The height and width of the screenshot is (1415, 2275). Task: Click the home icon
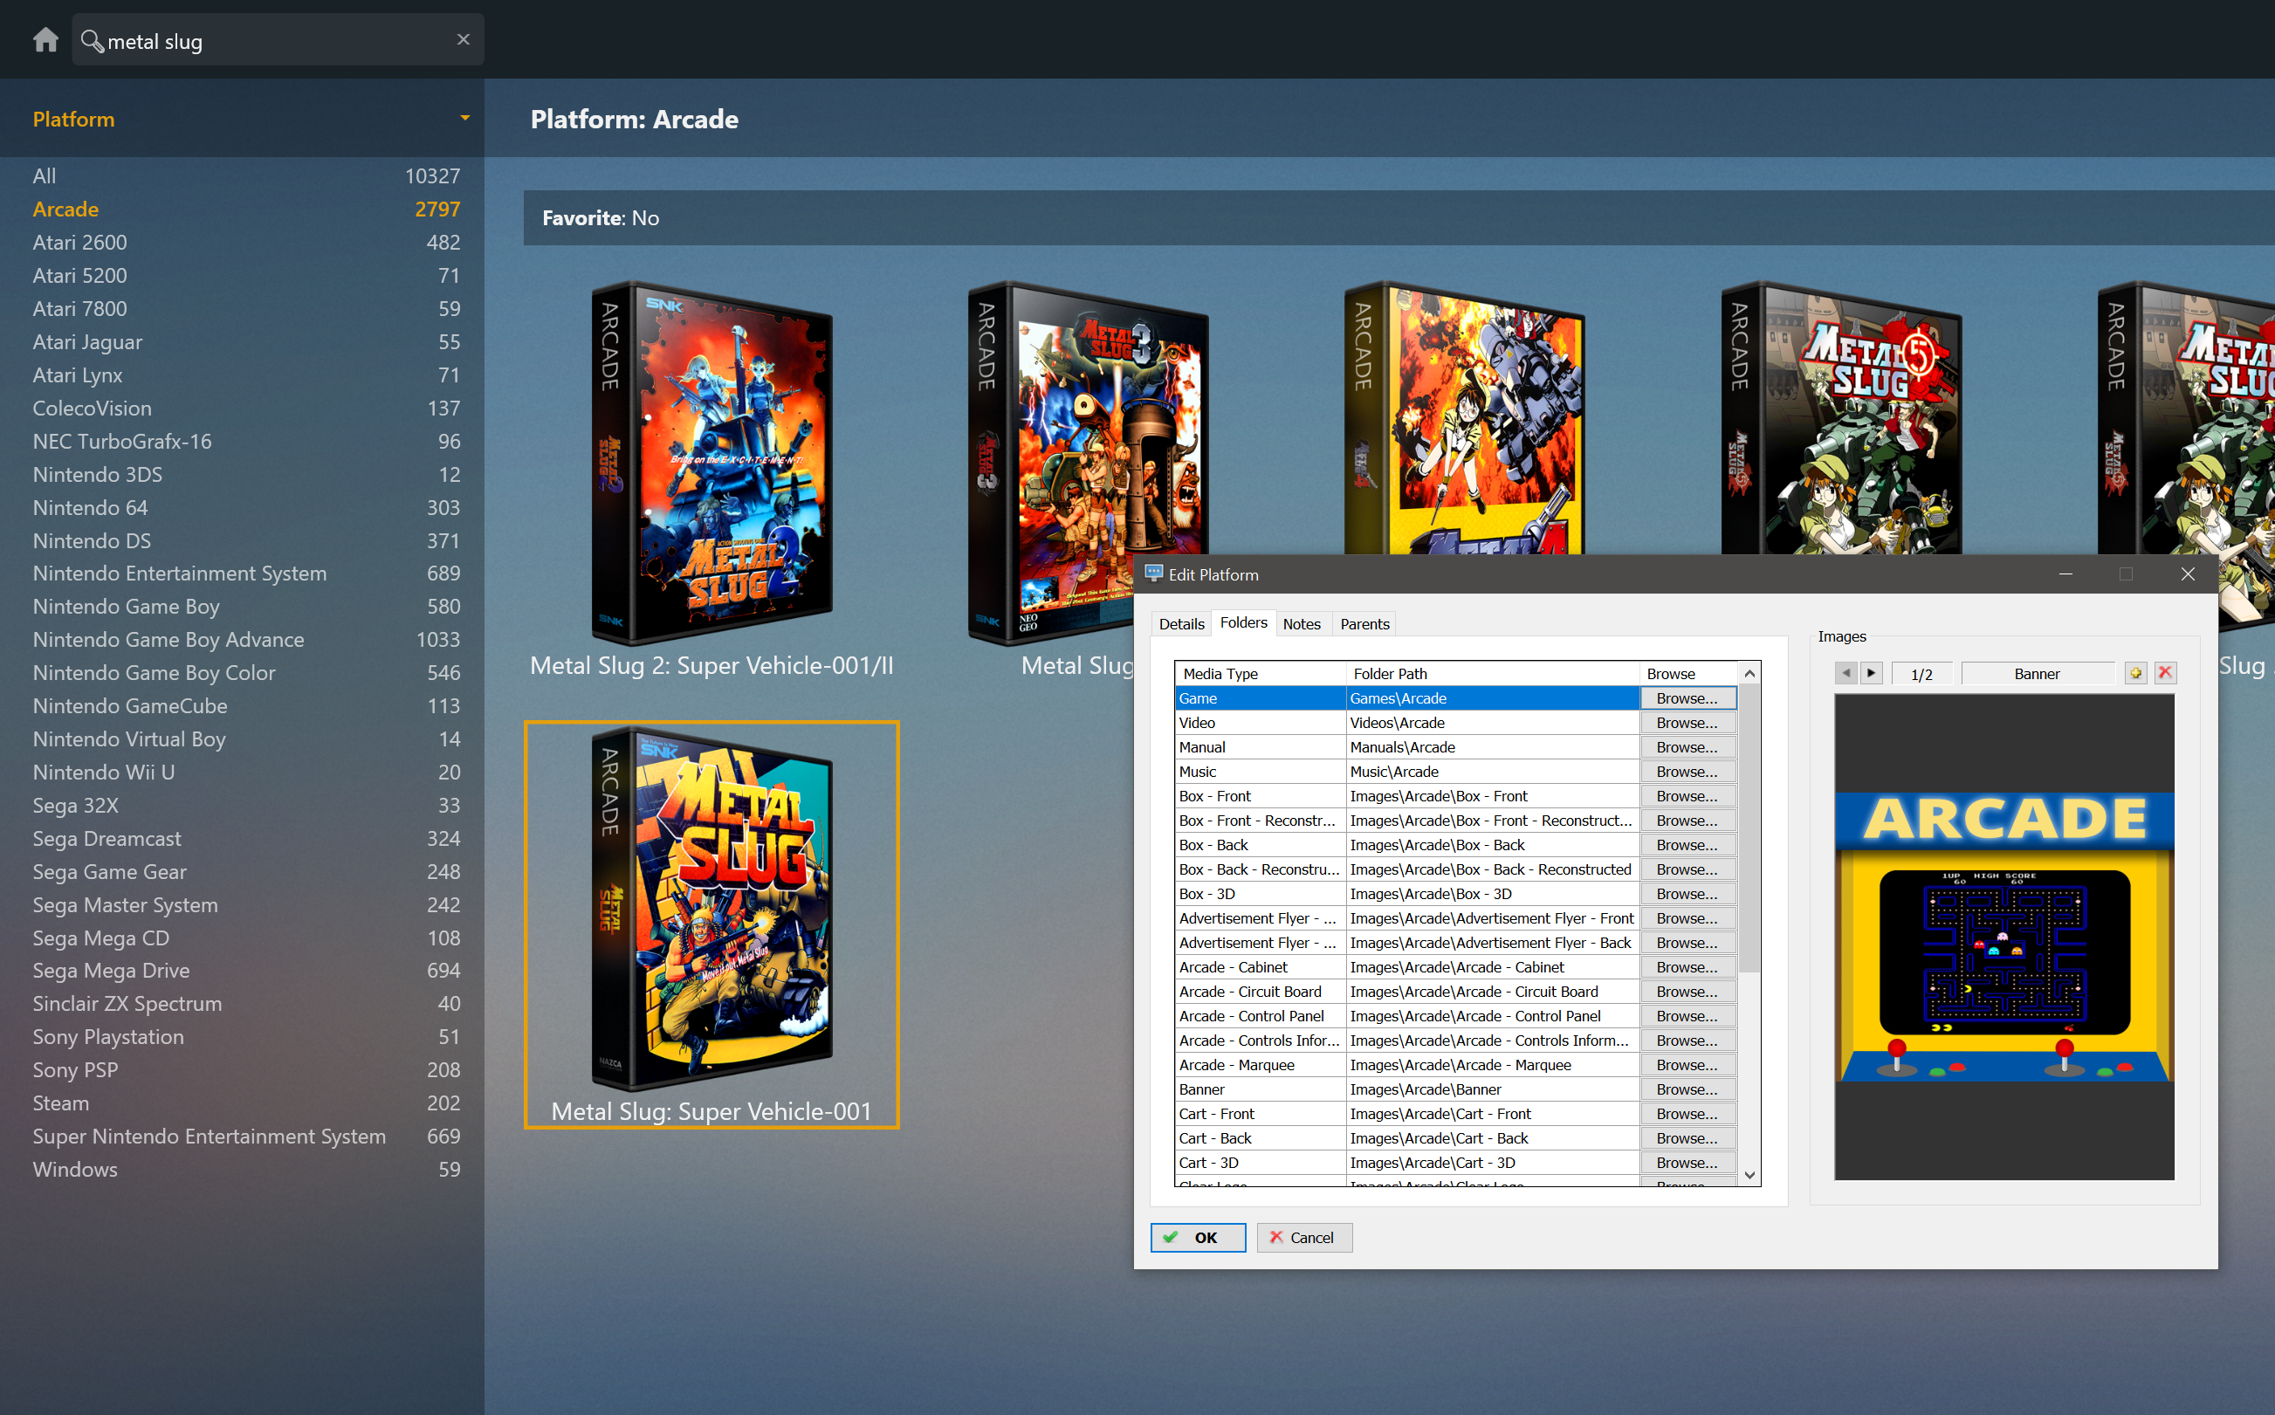[45, 40]
